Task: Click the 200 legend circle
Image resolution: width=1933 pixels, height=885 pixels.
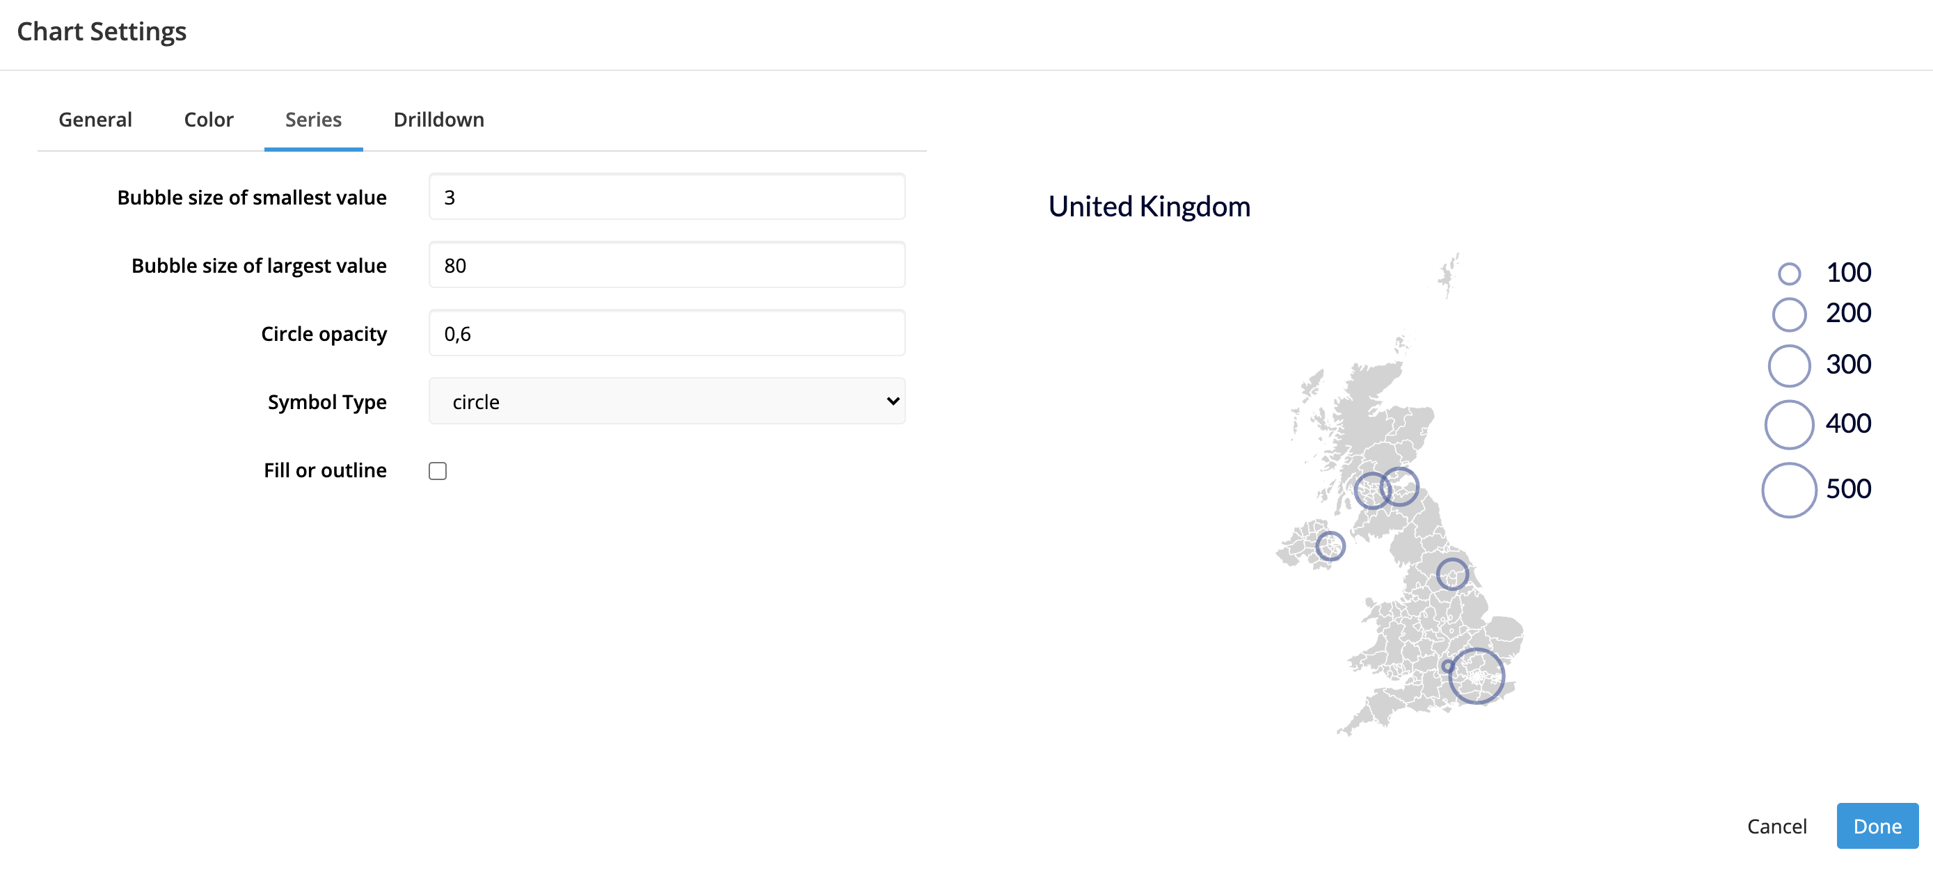Action: pos(1789,314)
